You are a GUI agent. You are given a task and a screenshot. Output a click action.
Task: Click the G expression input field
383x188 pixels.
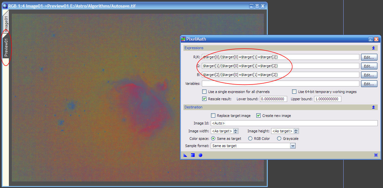tap(280, 66)
